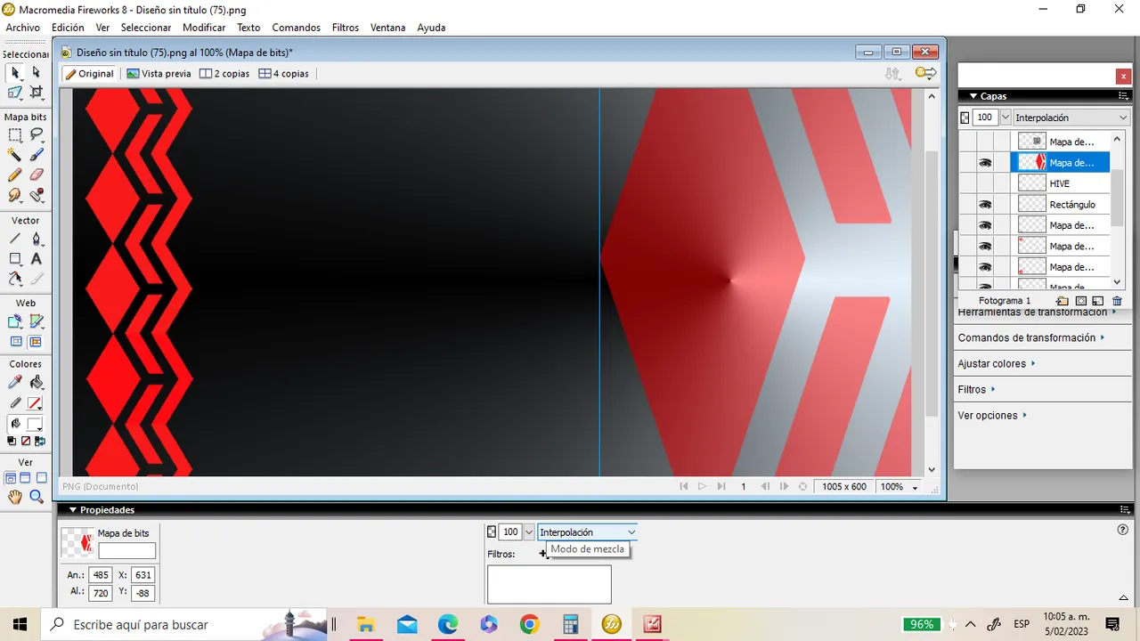Select the Brush tool
This screenshot has height=641, width=1140.
37,155
